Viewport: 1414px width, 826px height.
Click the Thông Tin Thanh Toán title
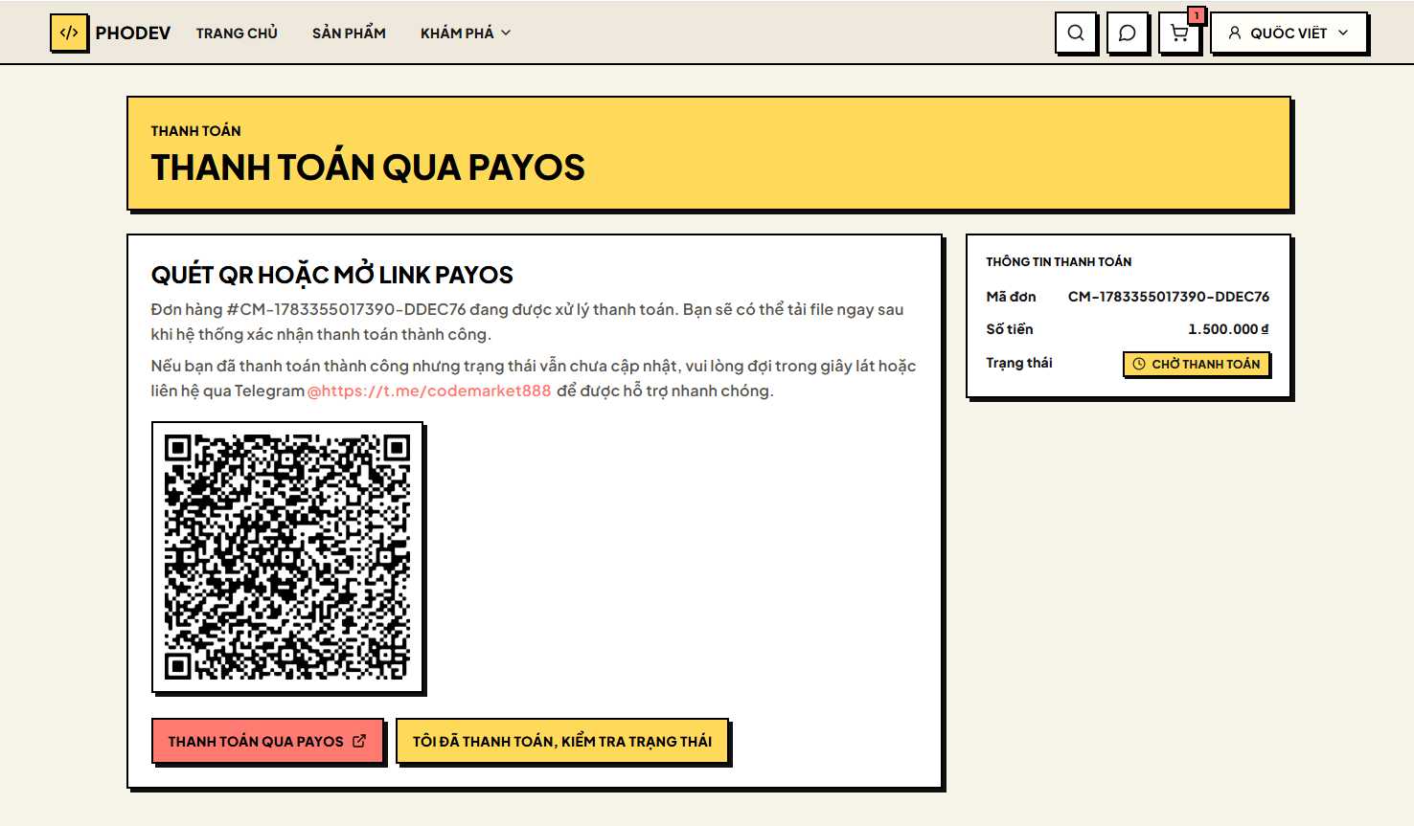click(1059, 261)
